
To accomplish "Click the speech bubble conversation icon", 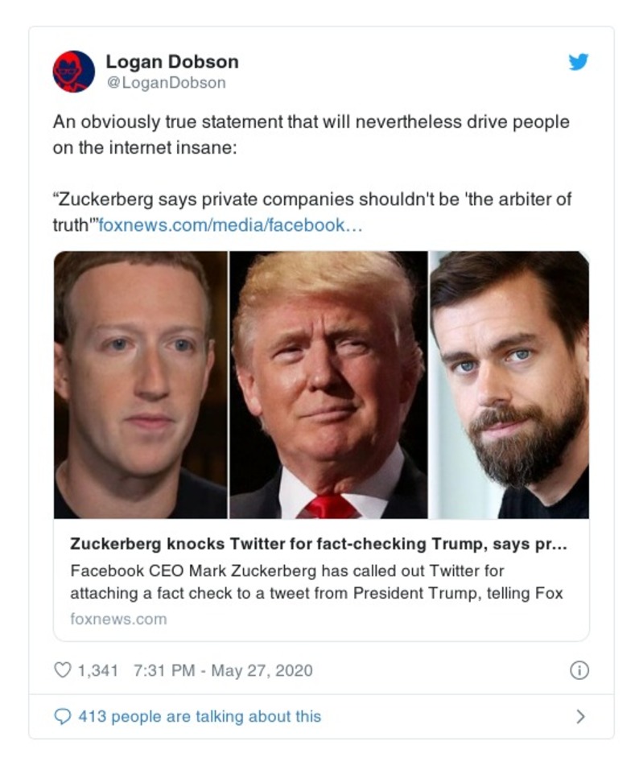I will pos(62,715).
